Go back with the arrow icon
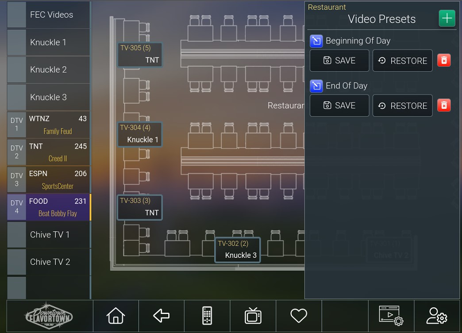Viewport: 462px width, 333px height. [162, 316]
